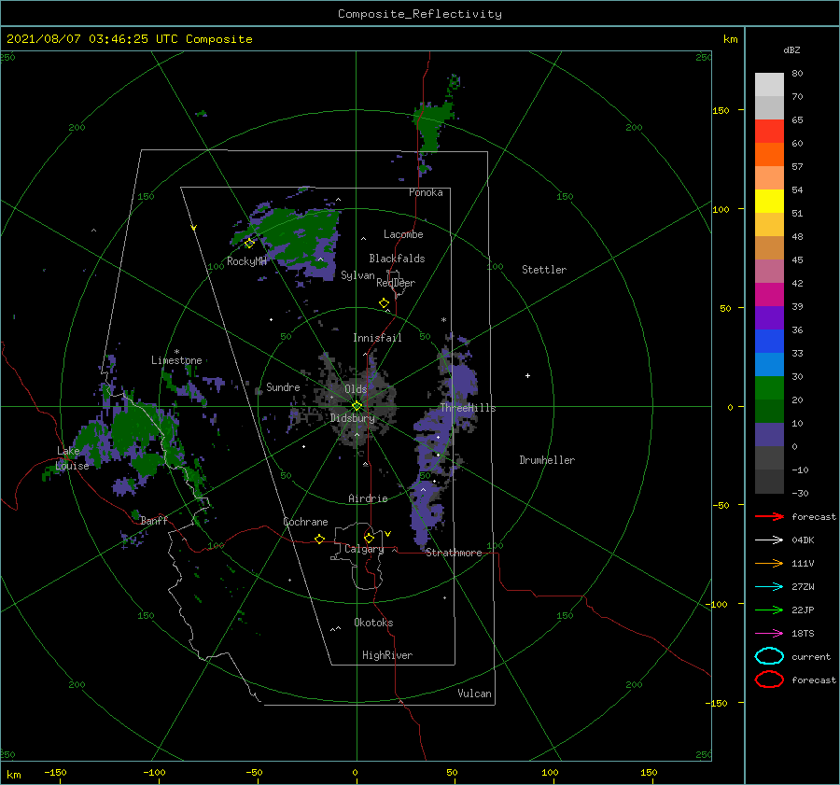Viewport: 840px width, 785px height.
Task: Click the Calgary city label
Action: pos(364,549)
